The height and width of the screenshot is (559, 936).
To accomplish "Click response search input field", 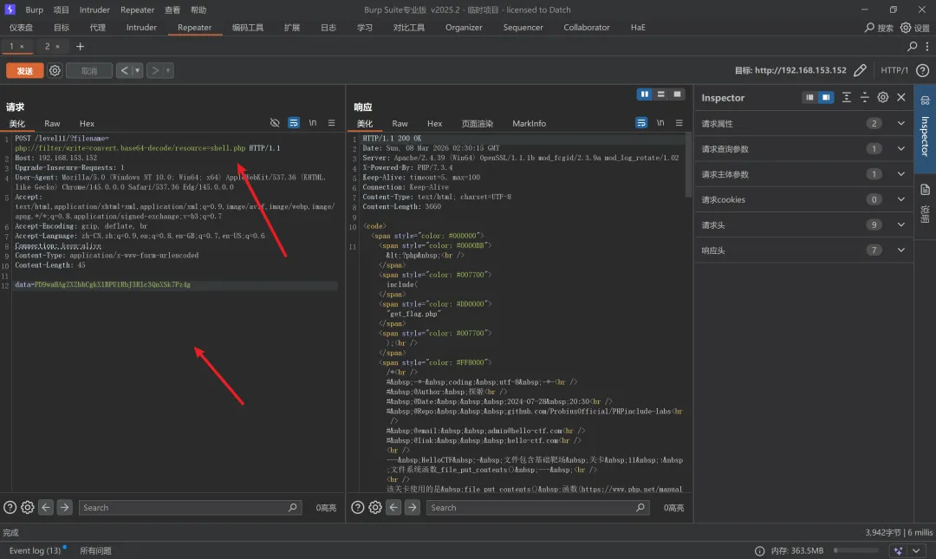I will tap(537, 508).
